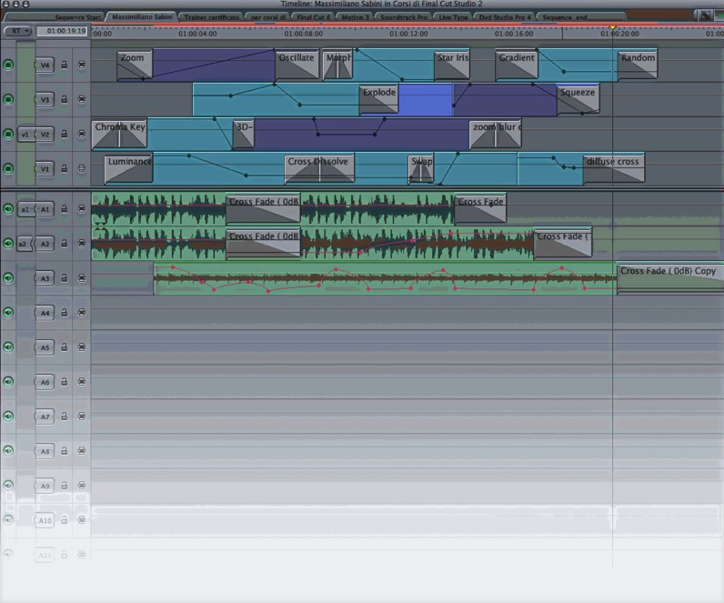Click the Auto Select icon on track V3

[x=82, y=99]
